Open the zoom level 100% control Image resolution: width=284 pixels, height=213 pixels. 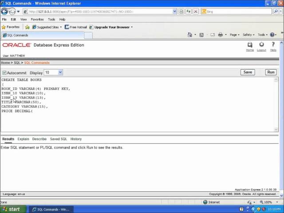tap(269, 202)
